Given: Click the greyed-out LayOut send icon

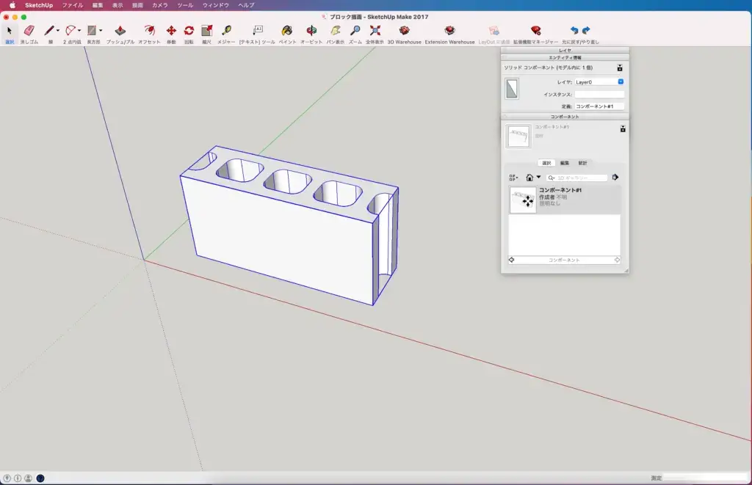Looking at the screenshot, I should (494, 31).
